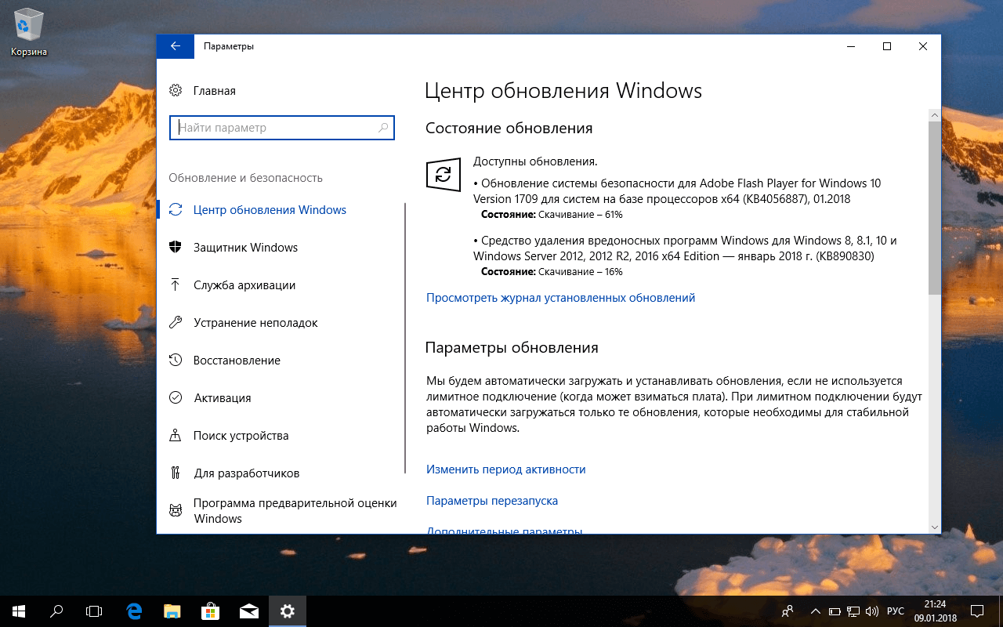Open Microsoft Store from taskbar
Image resolution: width=1003 pixels, height=627 pixels.
point(211,611)
